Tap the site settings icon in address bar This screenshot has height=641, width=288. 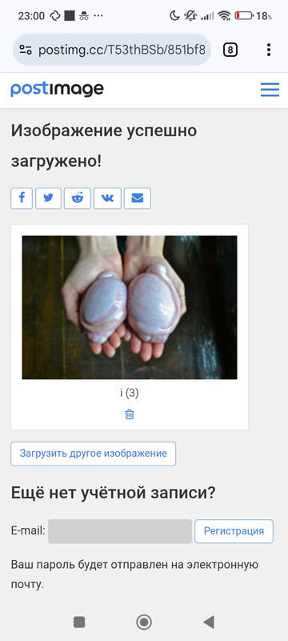[x=26, y=50]
